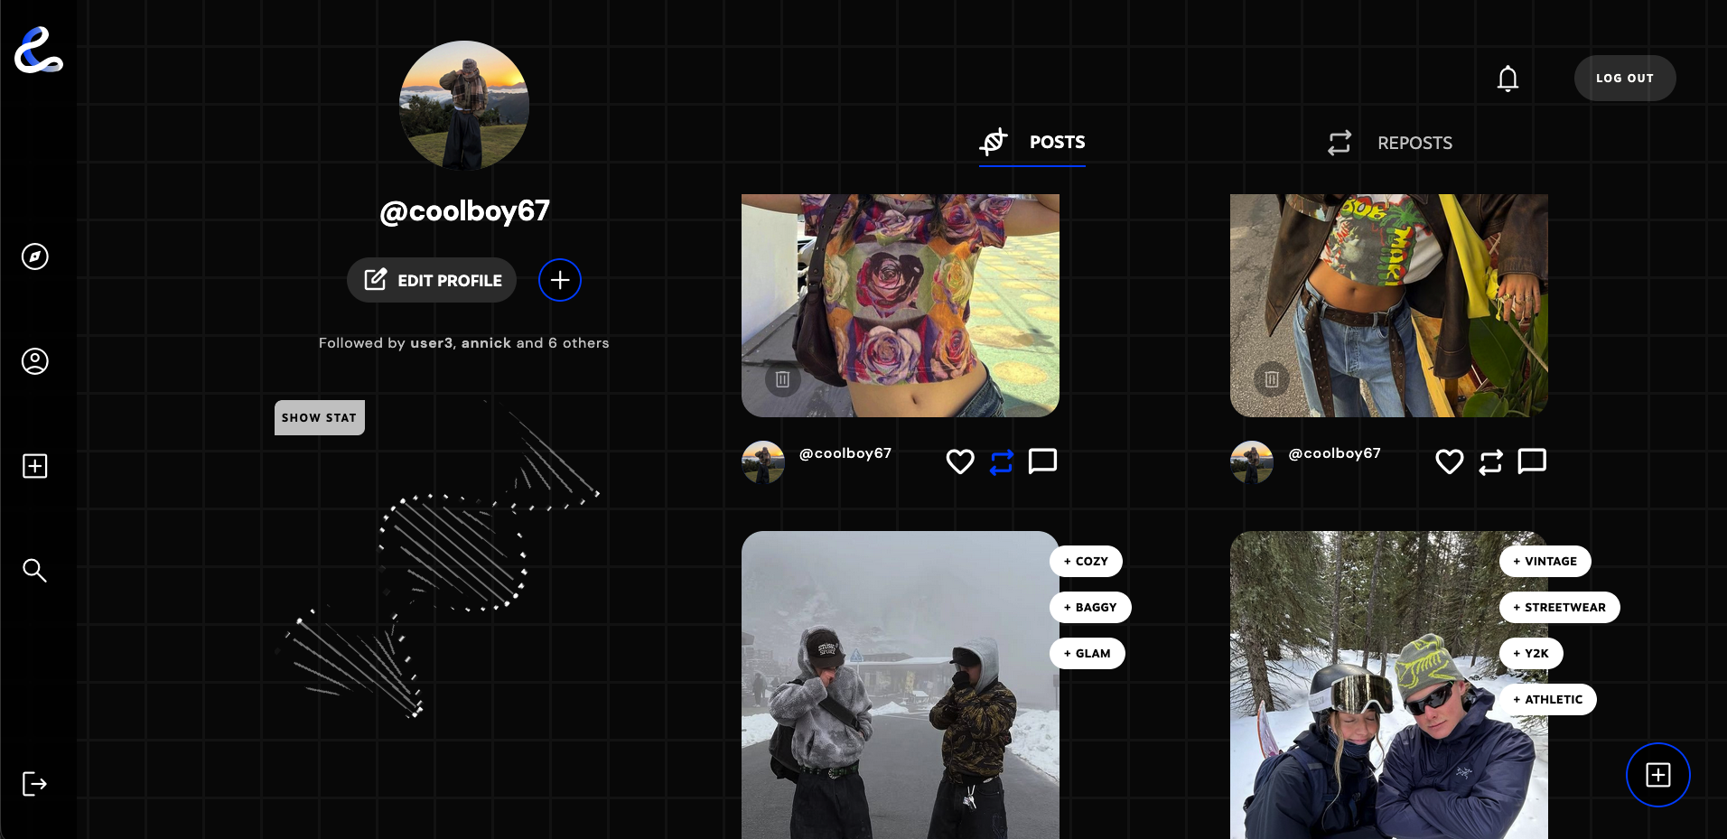Screen dimensions: 1727x839
Task: Open the snowy forest selfie post image
Action: point(1389,685)
